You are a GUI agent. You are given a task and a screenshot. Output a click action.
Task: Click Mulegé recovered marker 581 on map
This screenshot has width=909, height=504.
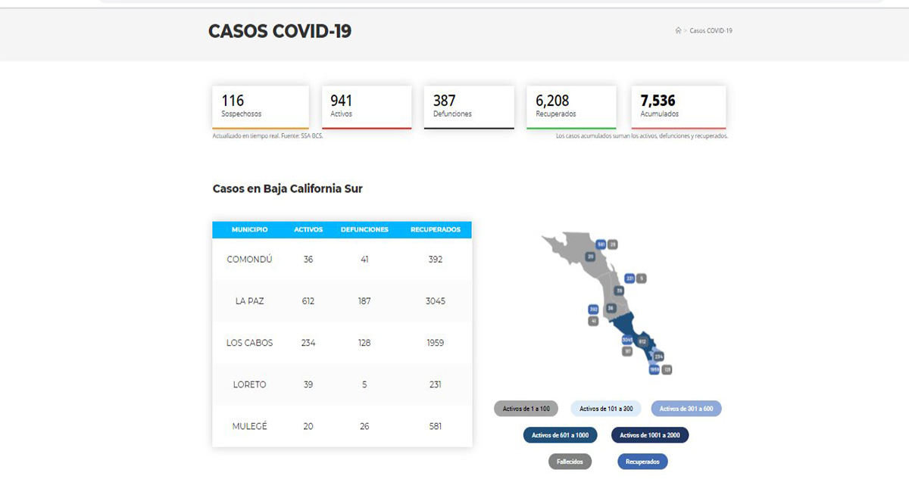tap(601, 244)
